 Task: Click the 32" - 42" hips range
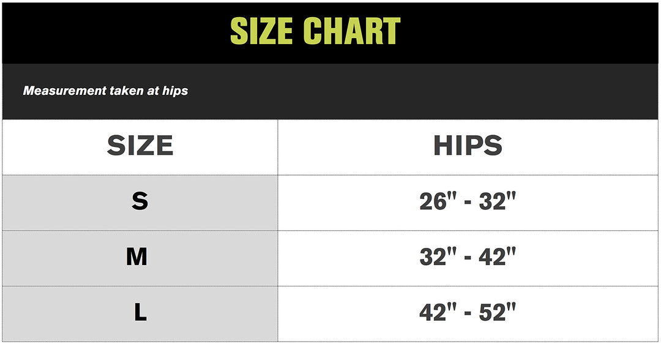[468, 257]
